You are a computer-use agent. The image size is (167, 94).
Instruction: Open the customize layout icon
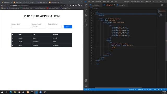click(x=154, y=2)
